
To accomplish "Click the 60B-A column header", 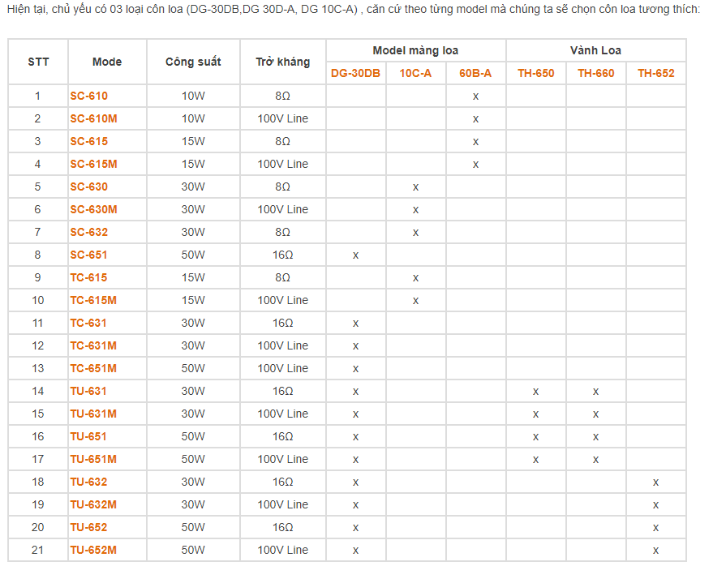I will (475, 73).
